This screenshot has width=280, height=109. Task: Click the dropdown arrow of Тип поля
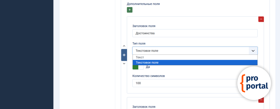(x=253, y=51)
